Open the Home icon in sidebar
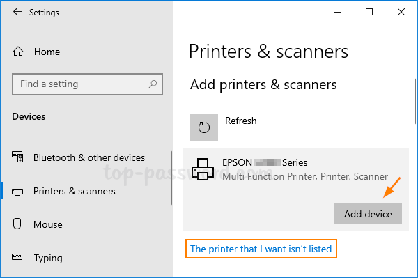 coord(18,51)
